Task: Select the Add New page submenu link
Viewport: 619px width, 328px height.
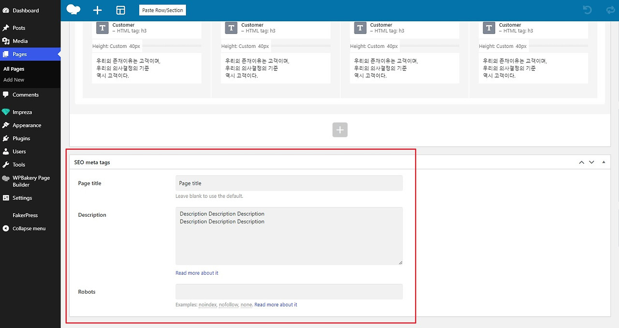Action: (x=14, y=80)
